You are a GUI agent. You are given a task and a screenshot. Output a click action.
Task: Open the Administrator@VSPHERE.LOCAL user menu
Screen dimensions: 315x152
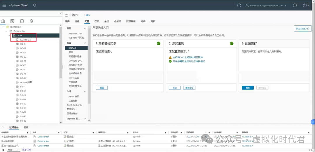click(266, 6)
